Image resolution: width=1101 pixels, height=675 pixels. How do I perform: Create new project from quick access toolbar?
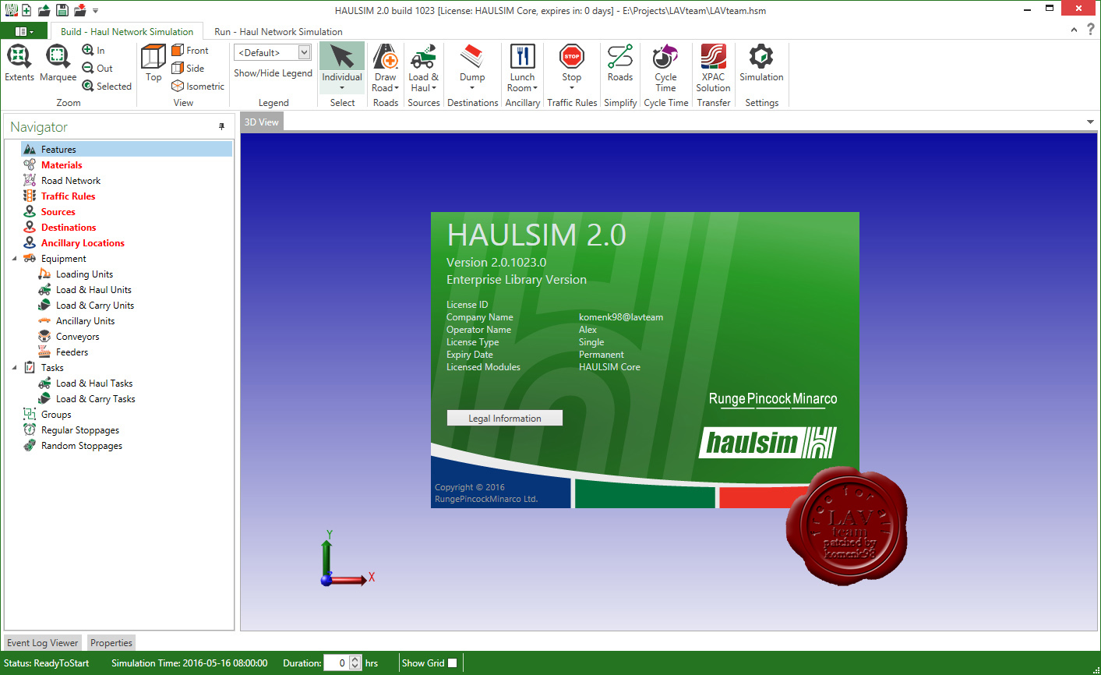(26, 10)
